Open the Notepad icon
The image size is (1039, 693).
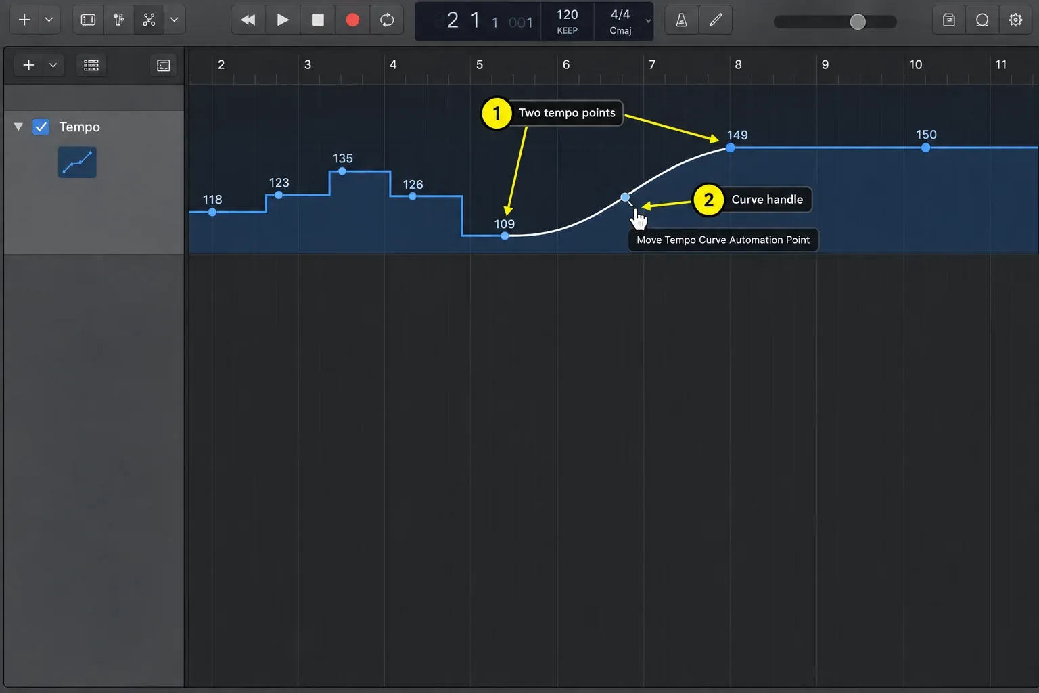click(949, 20)
